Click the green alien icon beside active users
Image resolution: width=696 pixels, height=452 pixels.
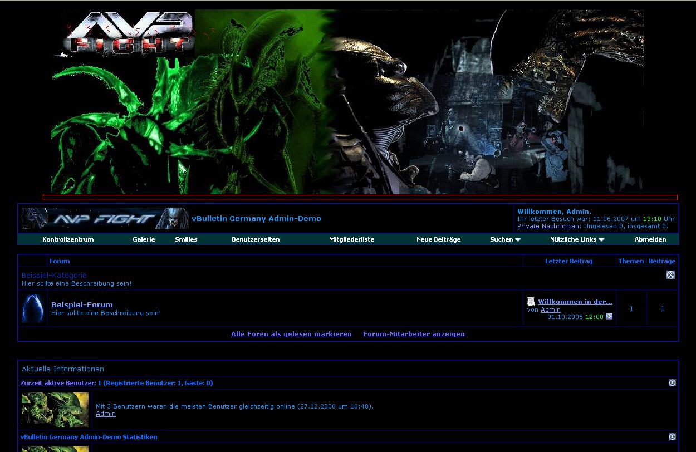click(x=55, y=409)
